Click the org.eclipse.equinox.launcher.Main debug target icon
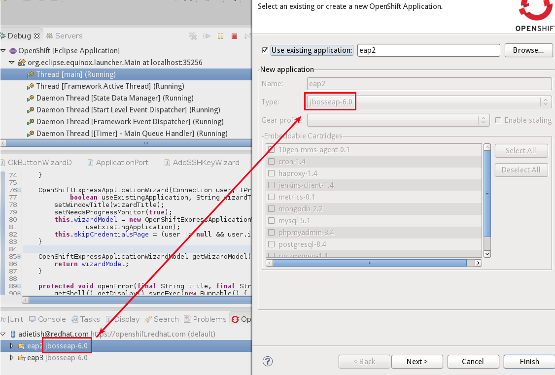The image size is (555, 375). coord(22,63)
